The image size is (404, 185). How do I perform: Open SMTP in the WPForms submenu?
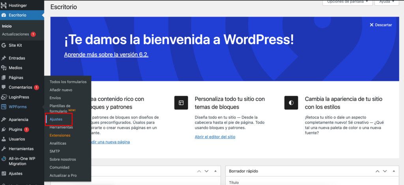54,151
